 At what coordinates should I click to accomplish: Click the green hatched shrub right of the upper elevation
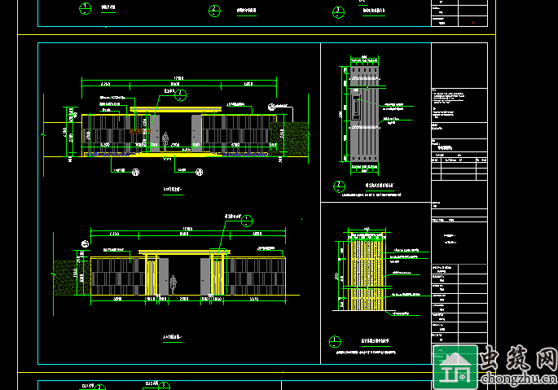[298, 138]
